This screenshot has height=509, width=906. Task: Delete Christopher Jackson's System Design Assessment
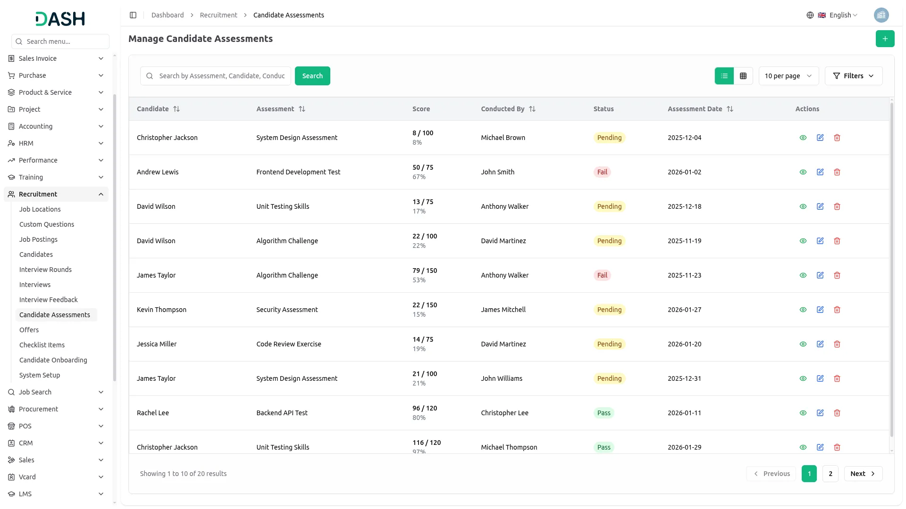837,138
